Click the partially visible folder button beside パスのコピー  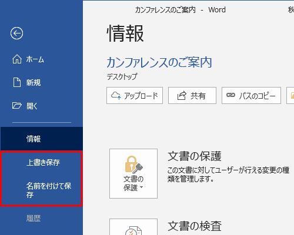pos(290,96)
